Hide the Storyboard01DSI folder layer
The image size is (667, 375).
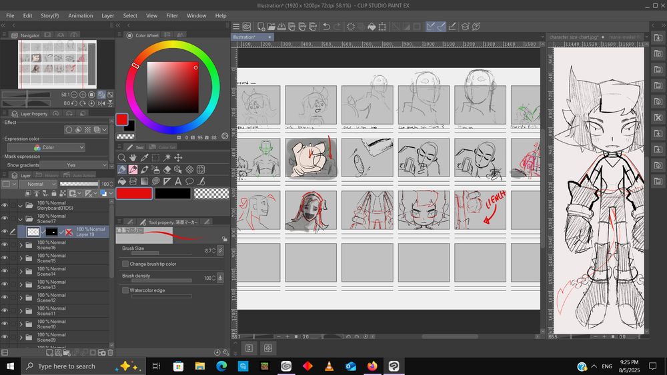point(5,205)
